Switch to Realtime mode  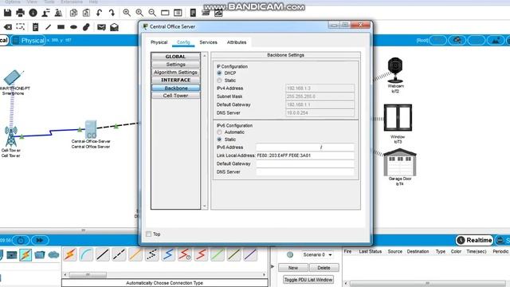pyautogui.click(x=474, y=241)
